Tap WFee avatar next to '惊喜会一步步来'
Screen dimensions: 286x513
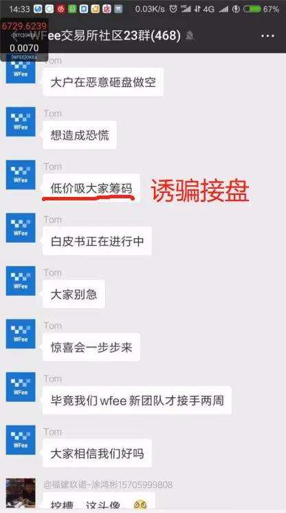click(x=21, y=334)
